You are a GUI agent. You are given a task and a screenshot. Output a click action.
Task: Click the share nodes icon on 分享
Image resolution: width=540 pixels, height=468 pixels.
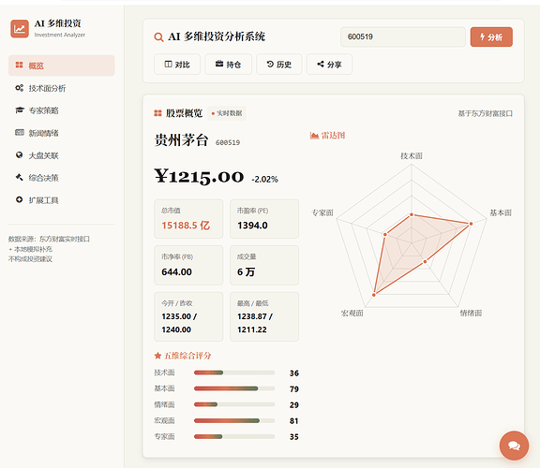point(321,64)
